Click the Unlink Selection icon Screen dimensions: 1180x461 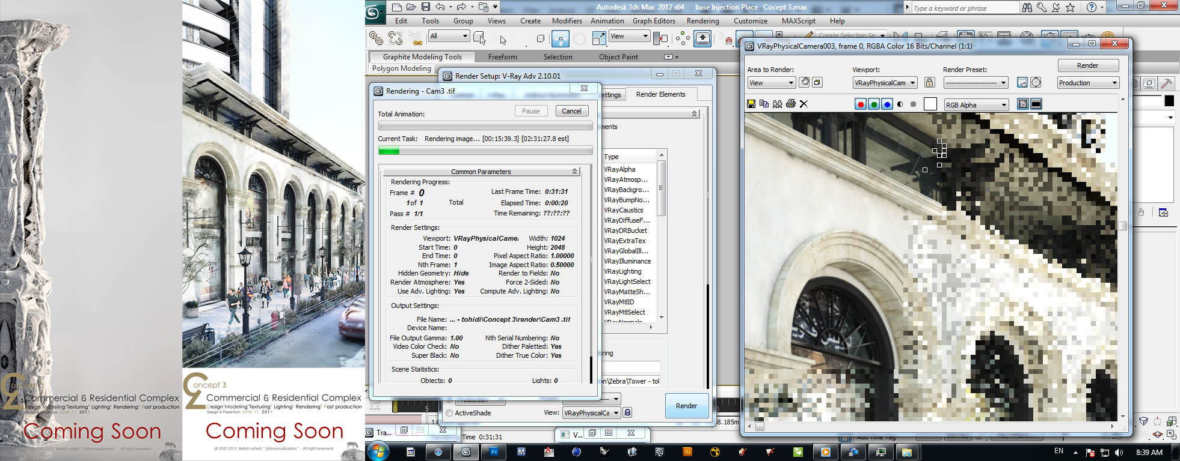[x=395, y=38]
